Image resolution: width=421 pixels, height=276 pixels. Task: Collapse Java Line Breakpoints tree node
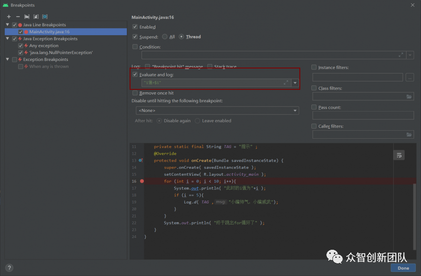[x=7, y=25]
